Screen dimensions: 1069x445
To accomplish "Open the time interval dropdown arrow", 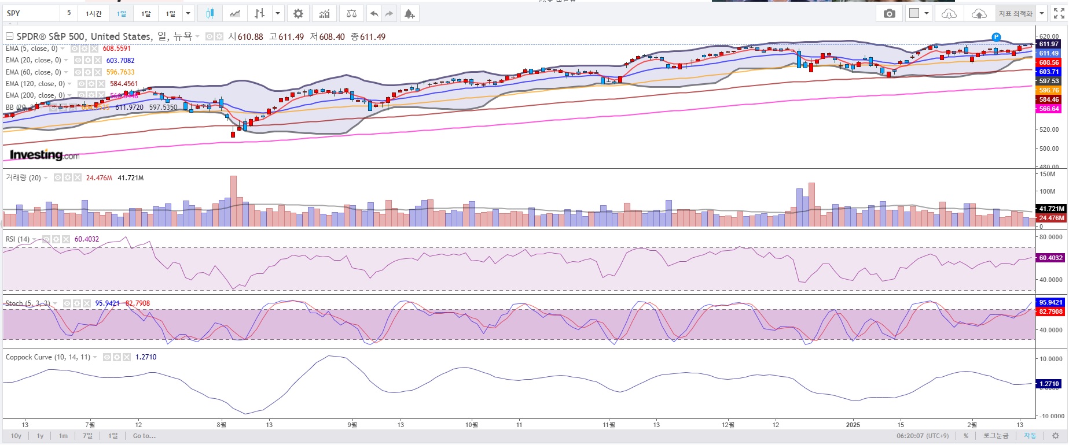I will (x=188, y=13).
